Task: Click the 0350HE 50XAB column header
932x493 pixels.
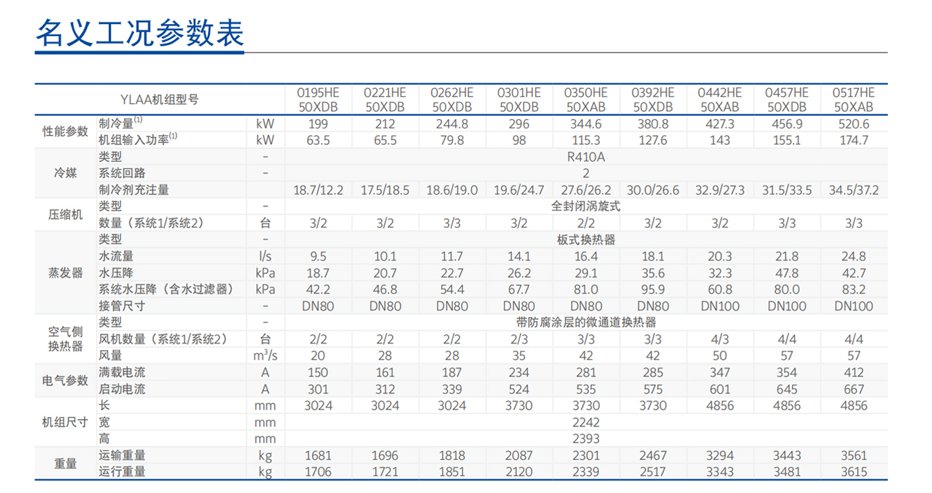Action: click(x=585, y=99)
